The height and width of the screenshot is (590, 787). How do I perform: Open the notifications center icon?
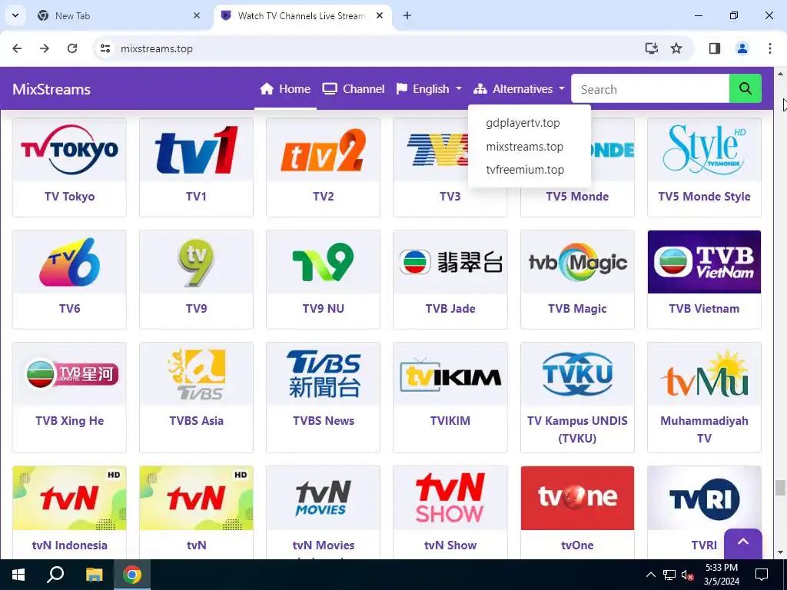[x=762, y=575]
